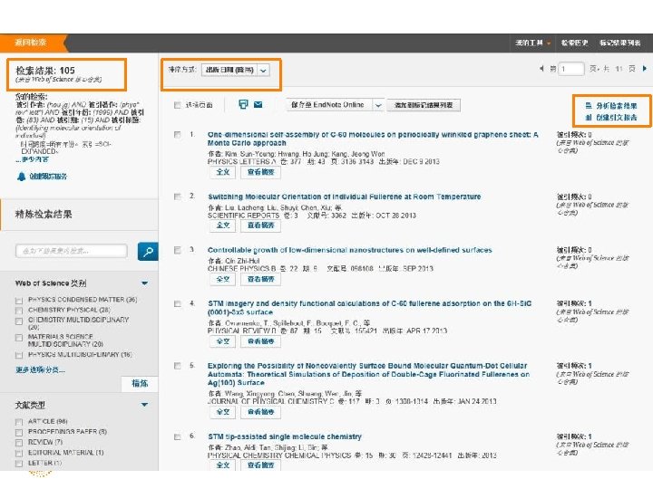
Task: Click the blue magnifier search button
Action: (x=148, y=251)
